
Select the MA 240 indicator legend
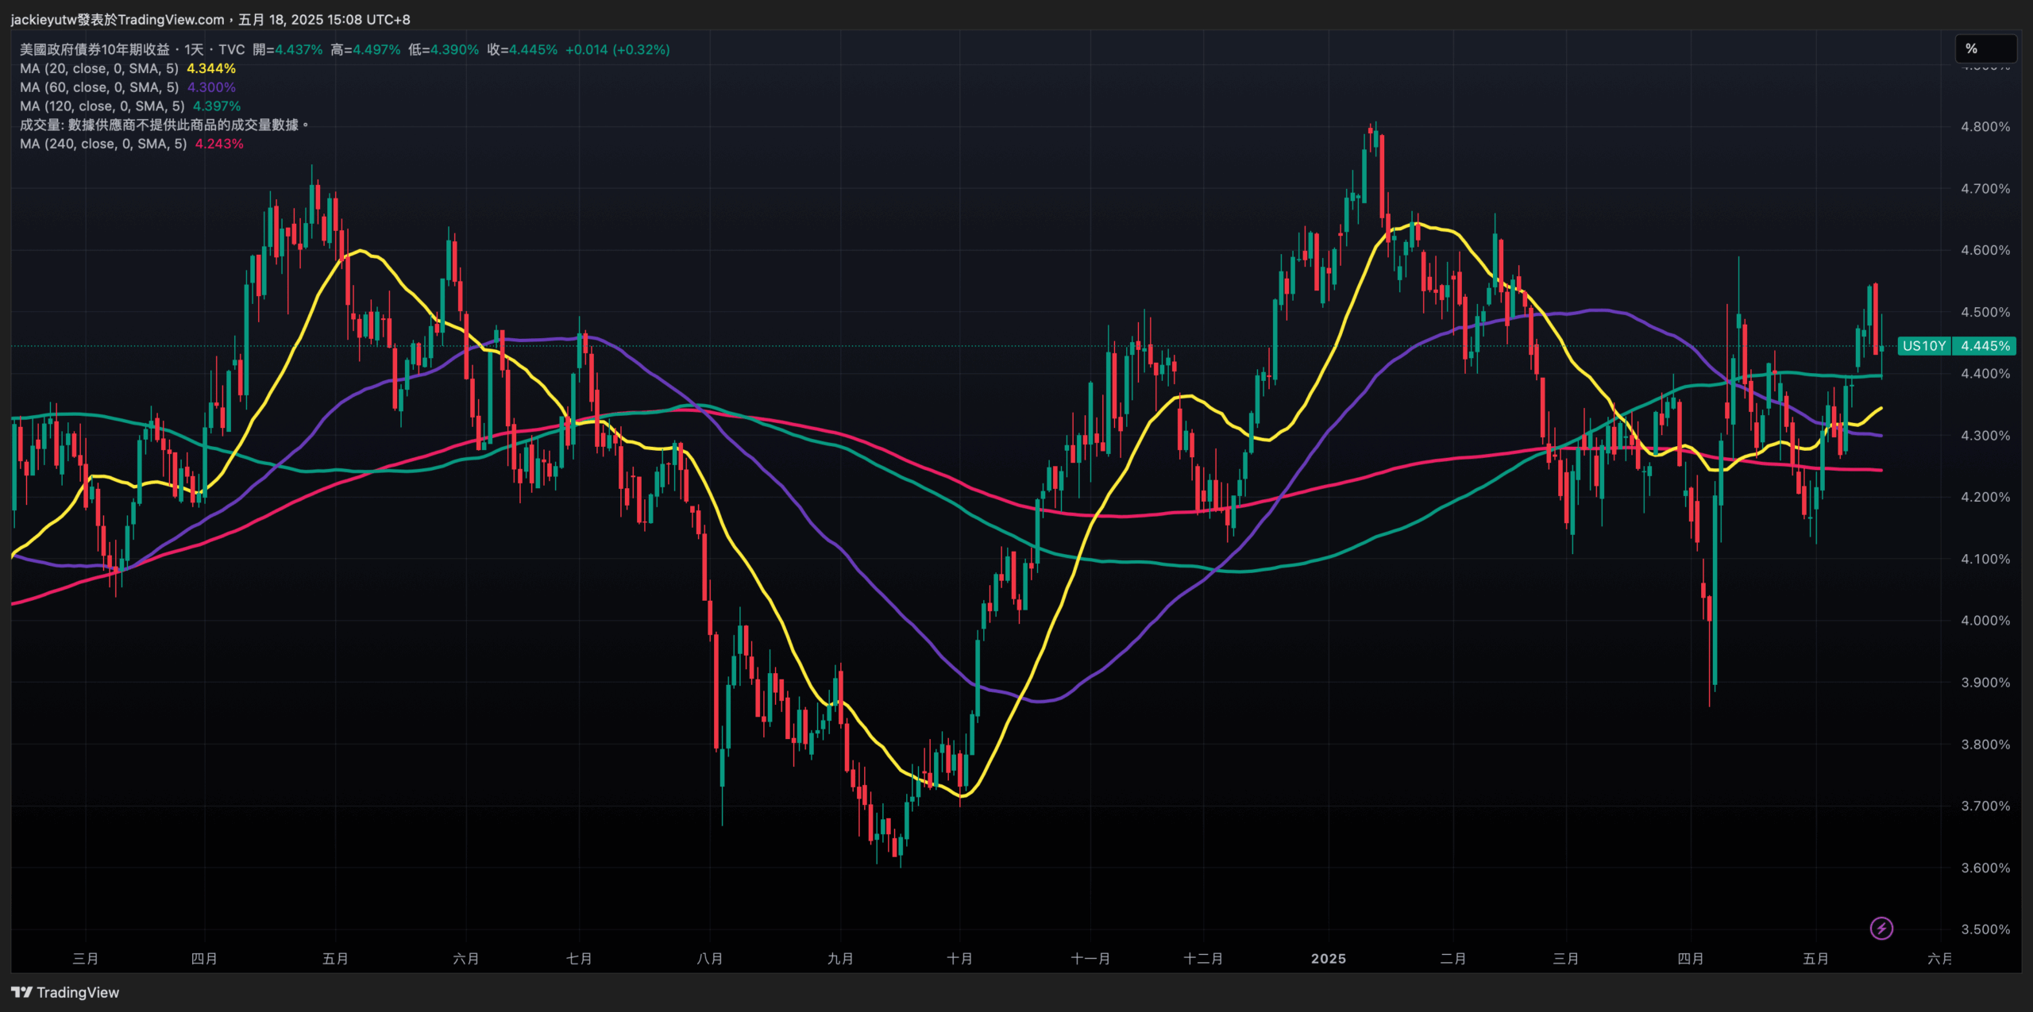click(103, 144)
